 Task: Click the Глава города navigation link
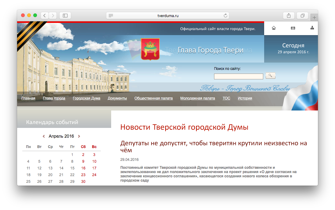pyautogui.click(x=54, y=98)
